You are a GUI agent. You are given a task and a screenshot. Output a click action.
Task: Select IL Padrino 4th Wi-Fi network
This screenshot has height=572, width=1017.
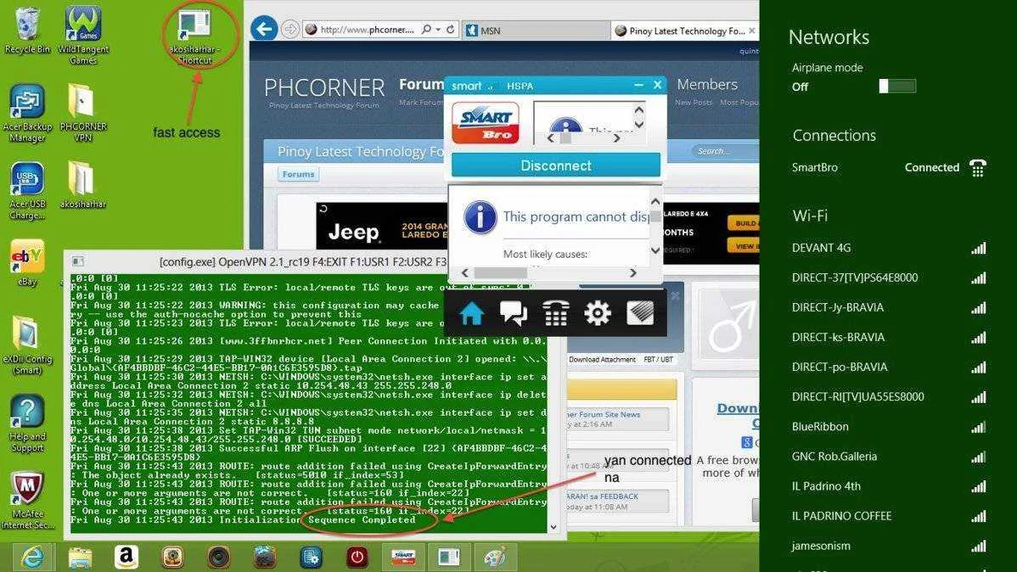889,486
